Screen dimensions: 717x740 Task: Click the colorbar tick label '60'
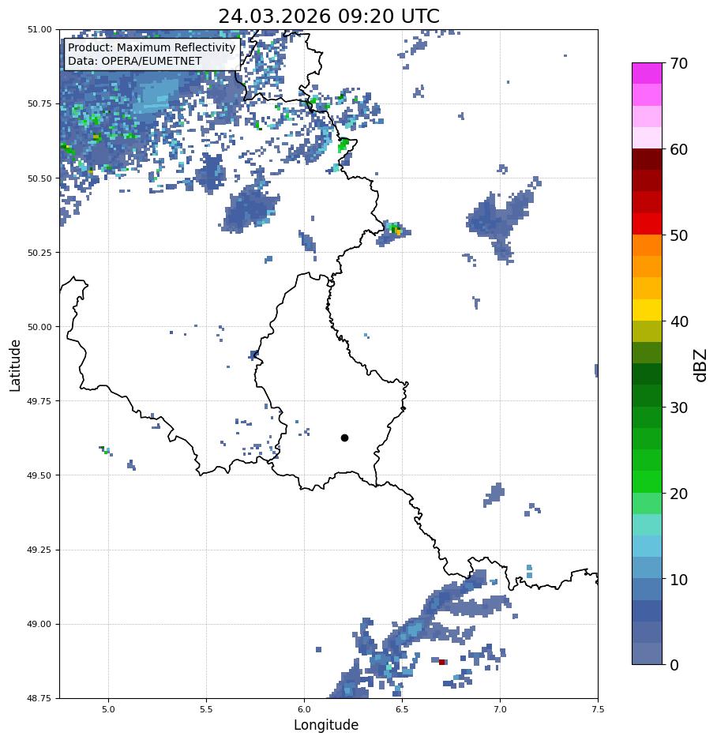click(x=679, y=149)
